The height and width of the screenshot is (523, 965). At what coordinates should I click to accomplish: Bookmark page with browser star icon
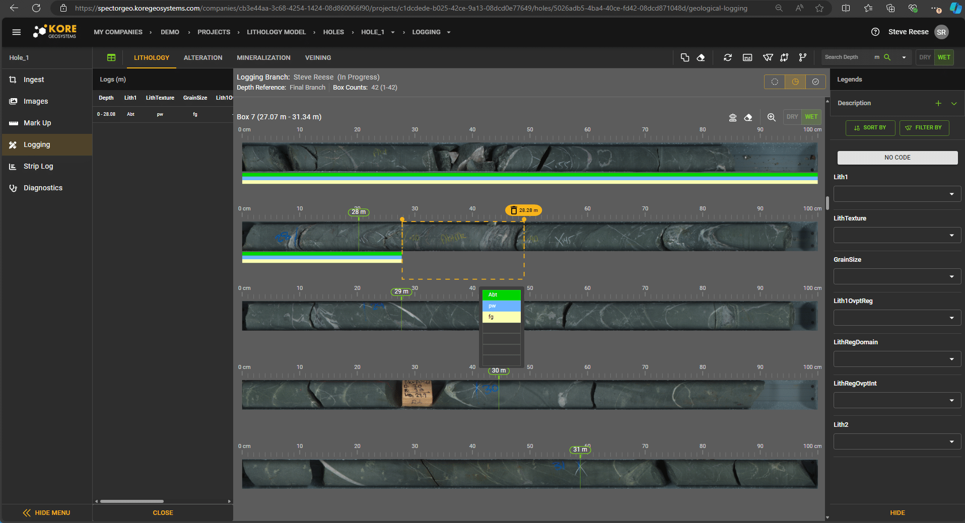click(819, 8)
